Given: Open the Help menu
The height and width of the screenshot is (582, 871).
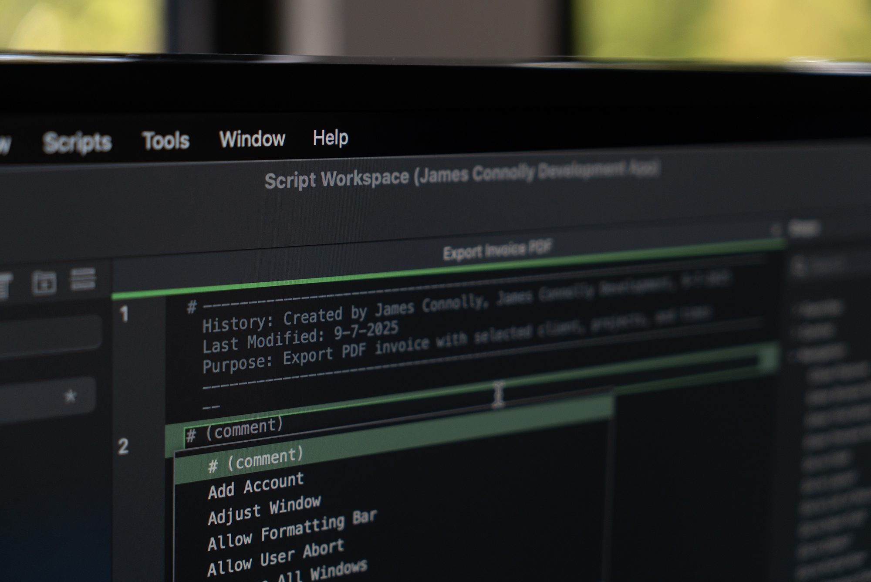Looking at the screenshot, I should [331, 138].
